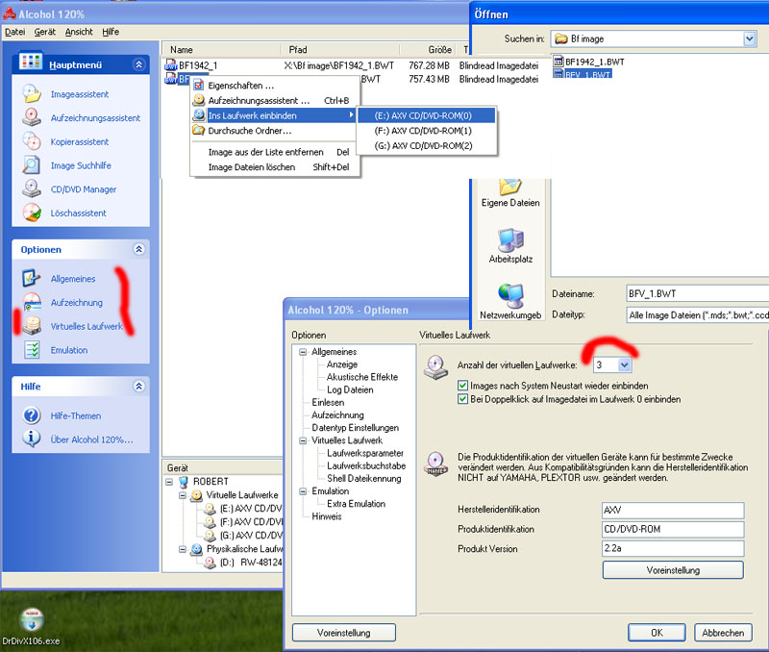This screenshot has width=769, height=652.
Task: Open the Kopierassistent icon
Action: 33,141
